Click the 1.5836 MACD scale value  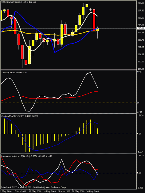click(140, 115)
